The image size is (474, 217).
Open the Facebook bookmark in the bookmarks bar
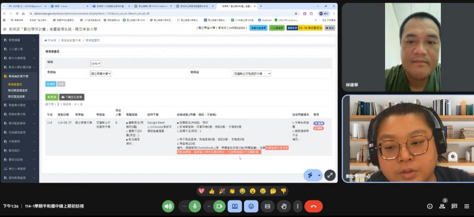[x=265, y=20]
